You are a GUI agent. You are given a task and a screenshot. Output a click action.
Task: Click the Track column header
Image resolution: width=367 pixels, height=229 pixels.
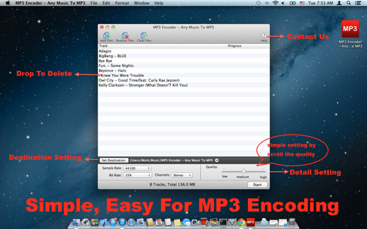point(162,46)
